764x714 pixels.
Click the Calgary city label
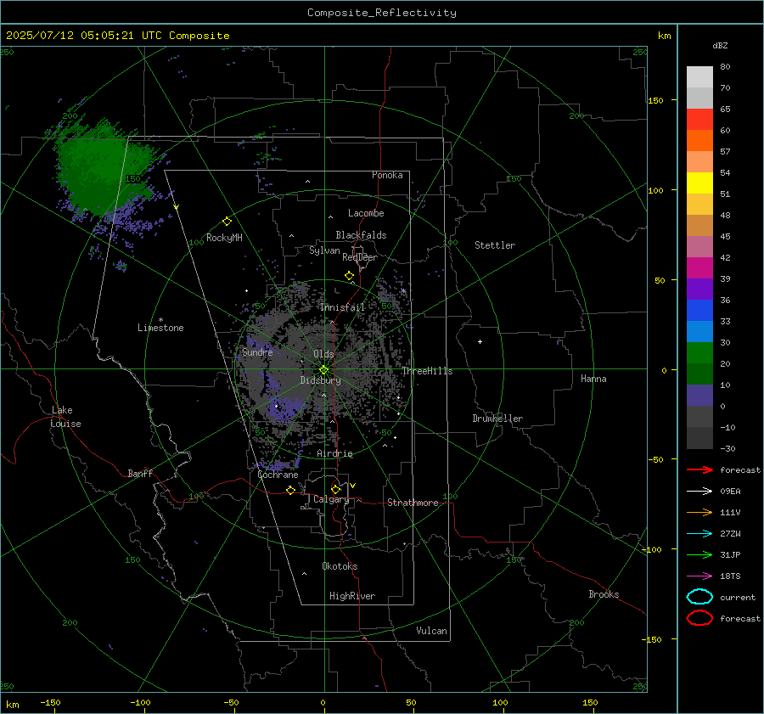click(331, 499)
